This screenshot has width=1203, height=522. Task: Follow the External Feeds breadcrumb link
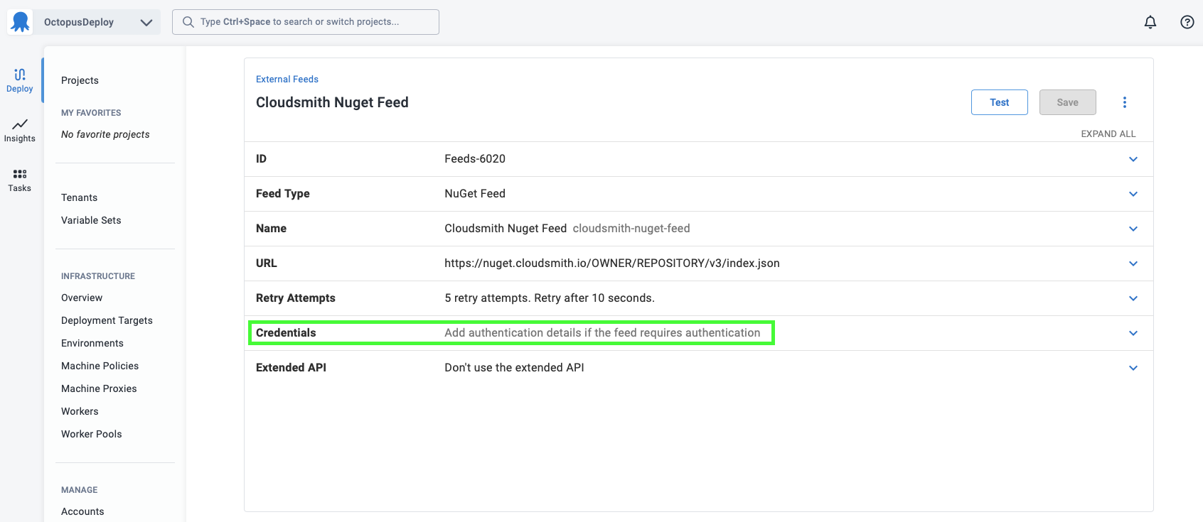click(x=287, y=79)
